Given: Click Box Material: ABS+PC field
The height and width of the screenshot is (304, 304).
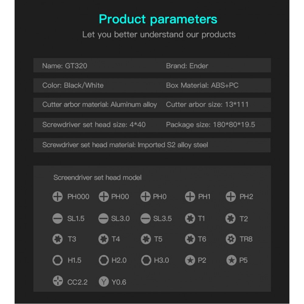Looking at the screenshot, I should [x=202, y=85].
